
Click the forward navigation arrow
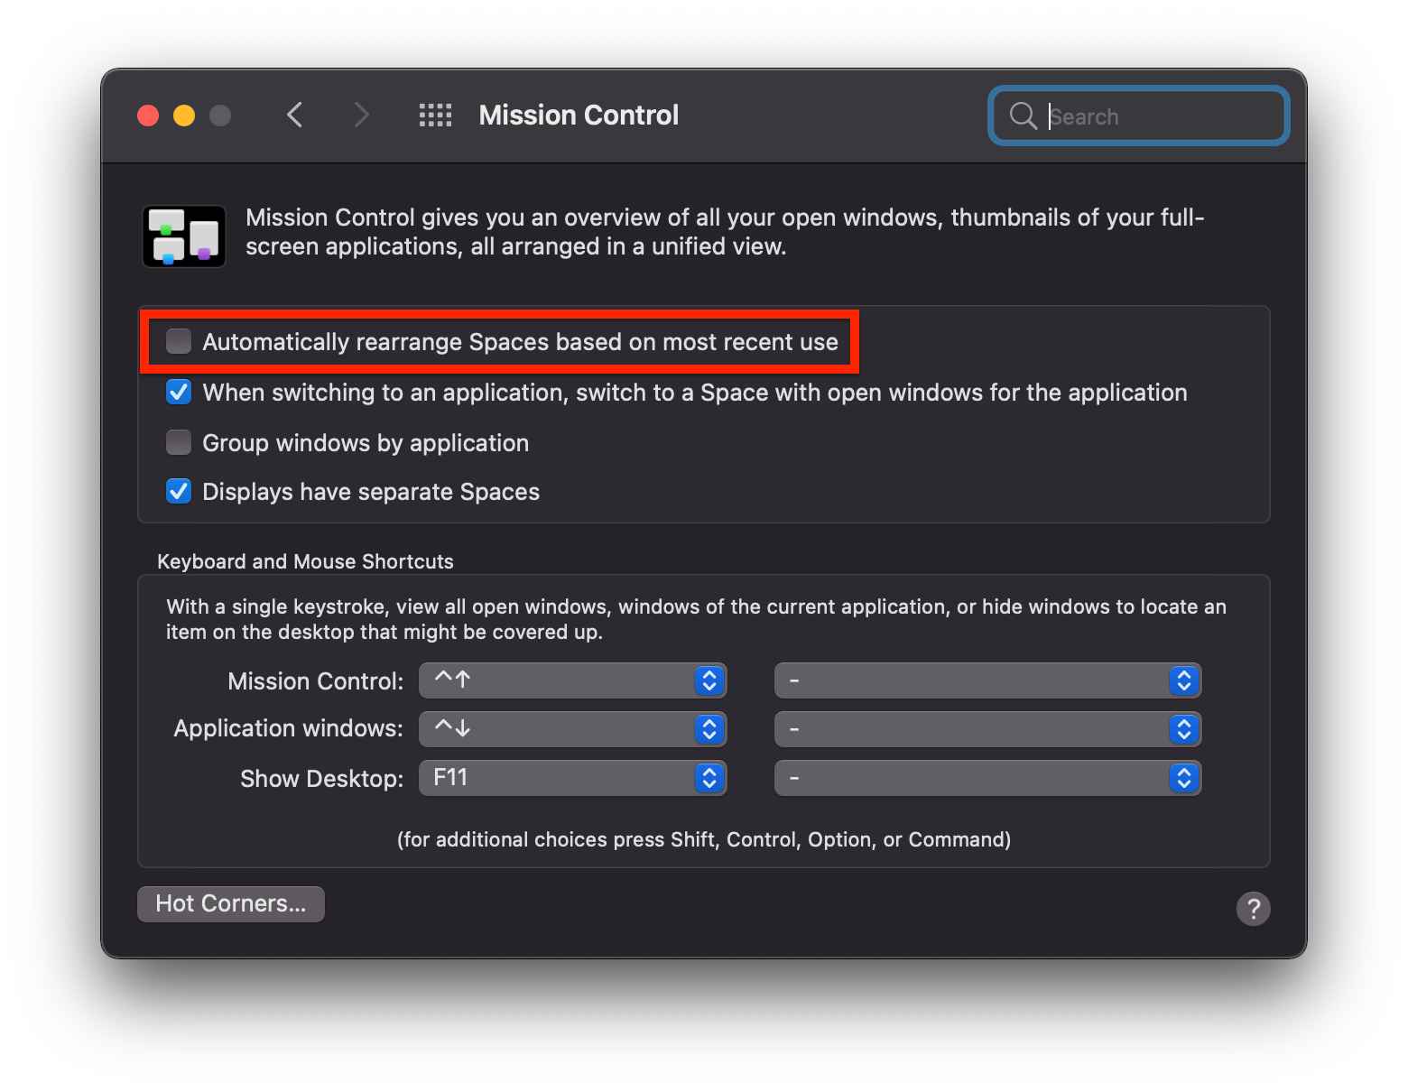coord(361,115)
